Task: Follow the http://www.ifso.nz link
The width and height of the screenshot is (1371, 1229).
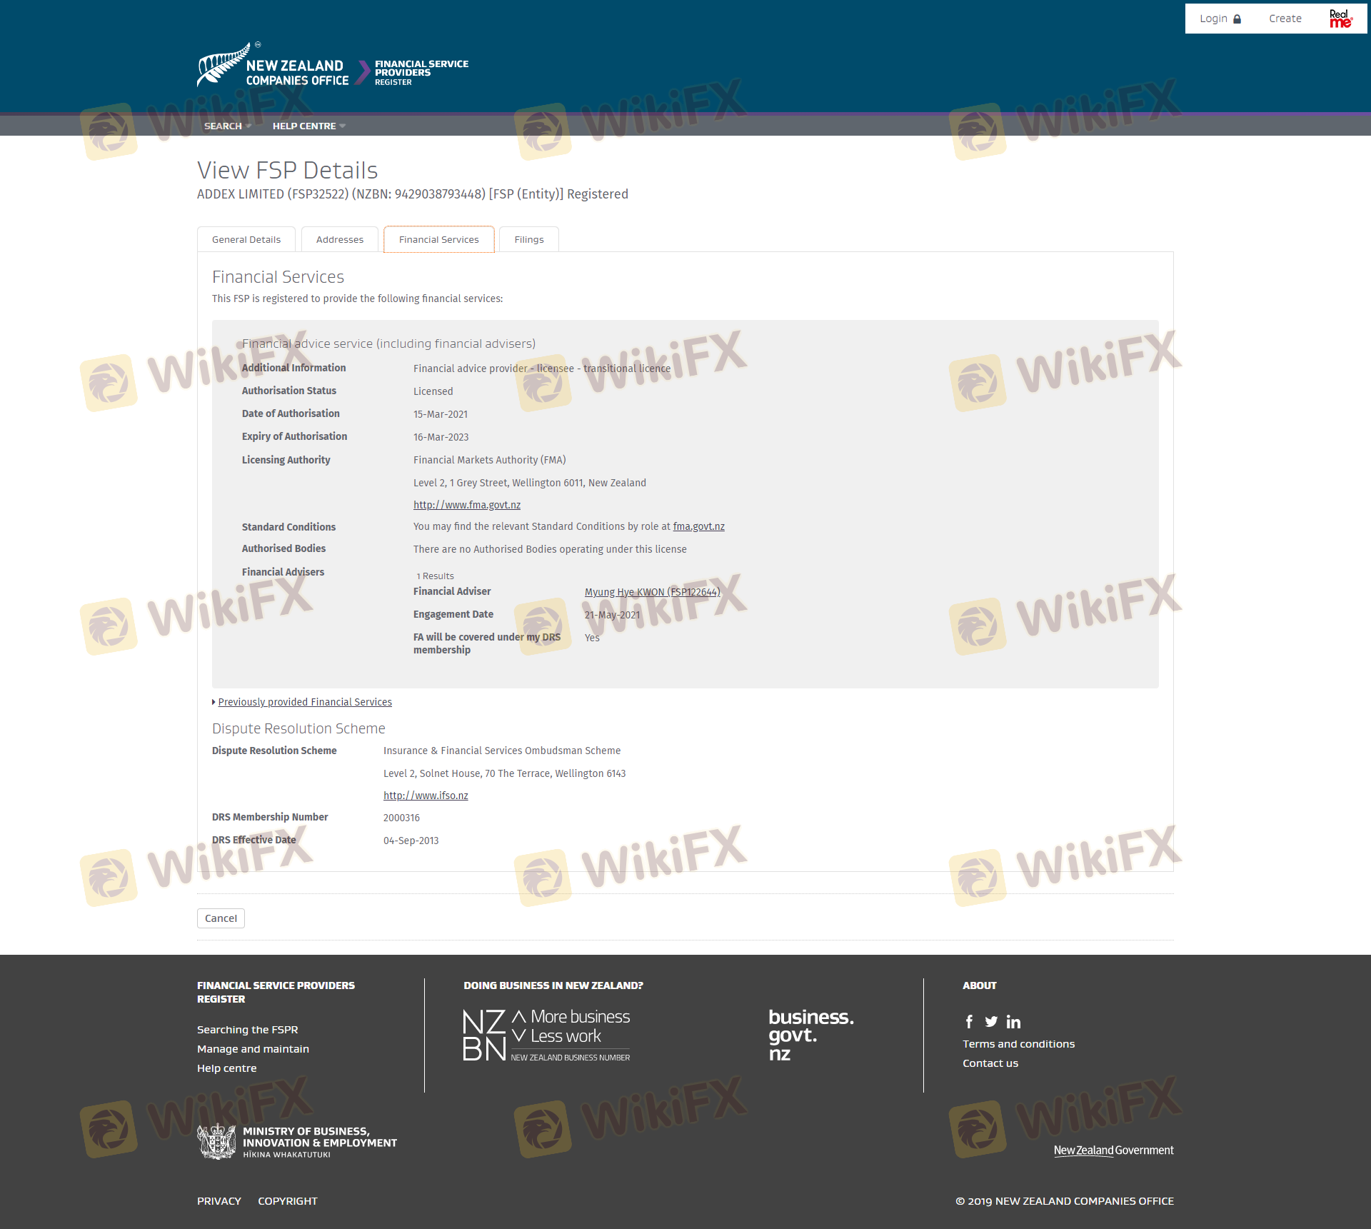Action: [x=426, y=796]
